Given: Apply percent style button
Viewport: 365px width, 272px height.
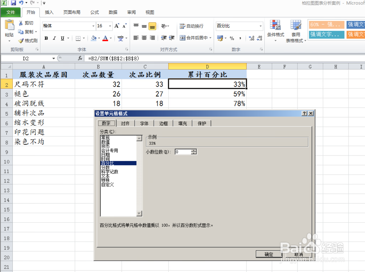Looking at the screenshot, I should pos(232,38).
